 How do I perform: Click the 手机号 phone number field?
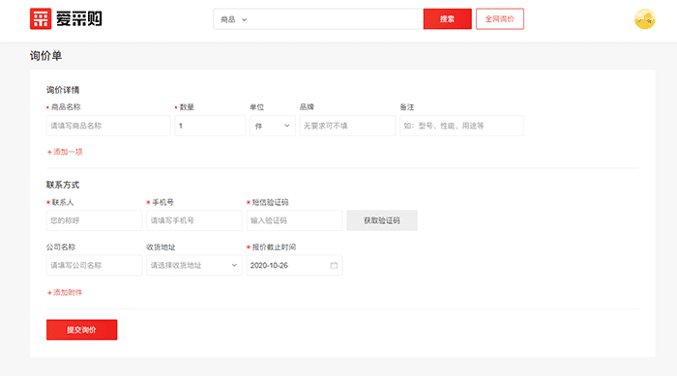point(194,220)
